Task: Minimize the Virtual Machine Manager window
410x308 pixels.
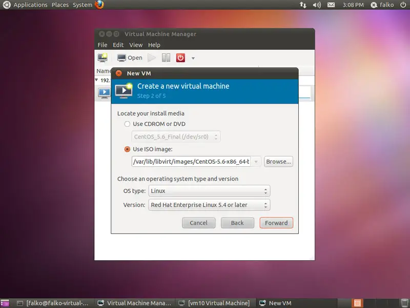Action: tap(109, 34)
